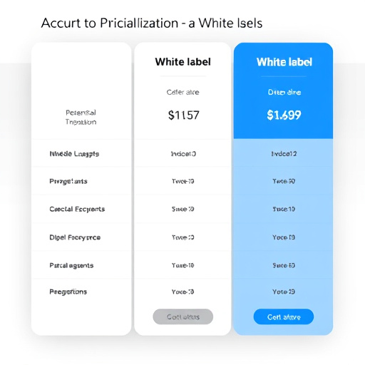Screen dimensions: 365x365
Task: Click the 'Cefer aice' subtitle under the white plan
Action: [x=182, y=92]
